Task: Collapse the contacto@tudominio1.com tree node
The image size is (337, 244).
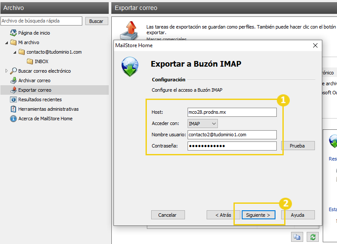Action: click(x=15, y=52)
